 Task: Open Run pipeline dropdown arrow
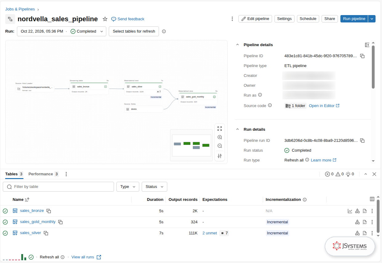pyautogui.click(x=372, y=19)
